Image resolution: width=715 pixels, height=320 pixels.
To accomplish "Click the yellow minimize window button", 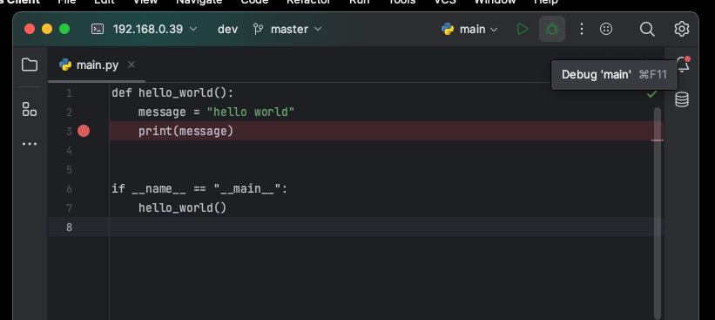I will [x=47, y=30].
